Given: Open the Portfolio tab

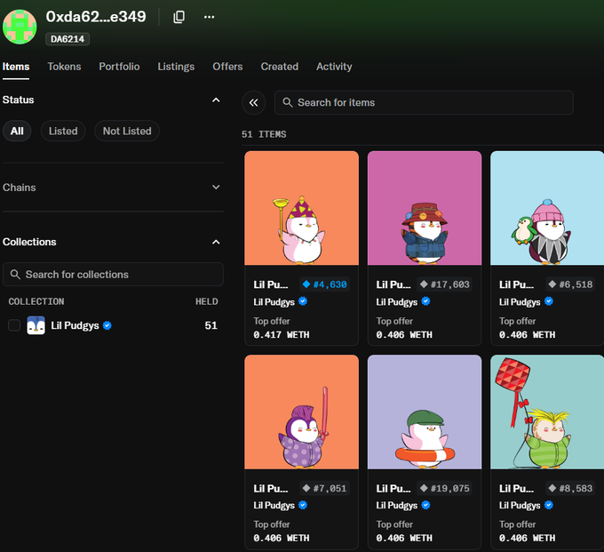Looking at the screenshot, I should point(119,67).
